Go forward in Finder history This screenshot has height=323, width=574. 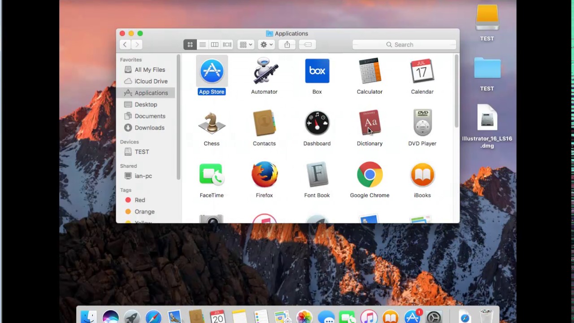click(137, 44)
